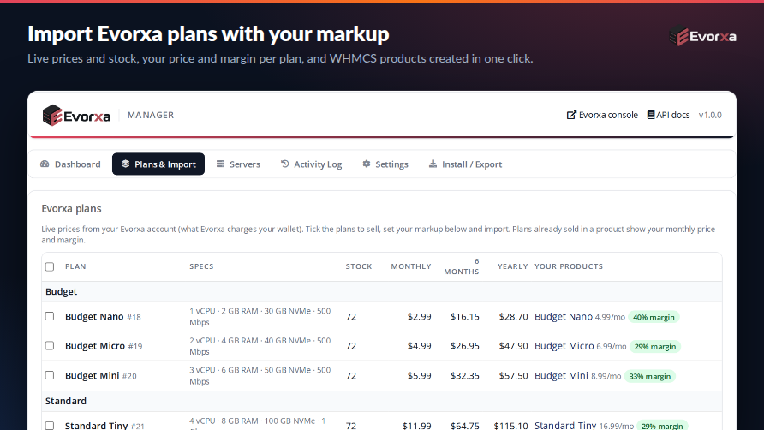Screen dimensions: 764x430
Task: Open the Activity Log tab
Action: coord(312,164)
